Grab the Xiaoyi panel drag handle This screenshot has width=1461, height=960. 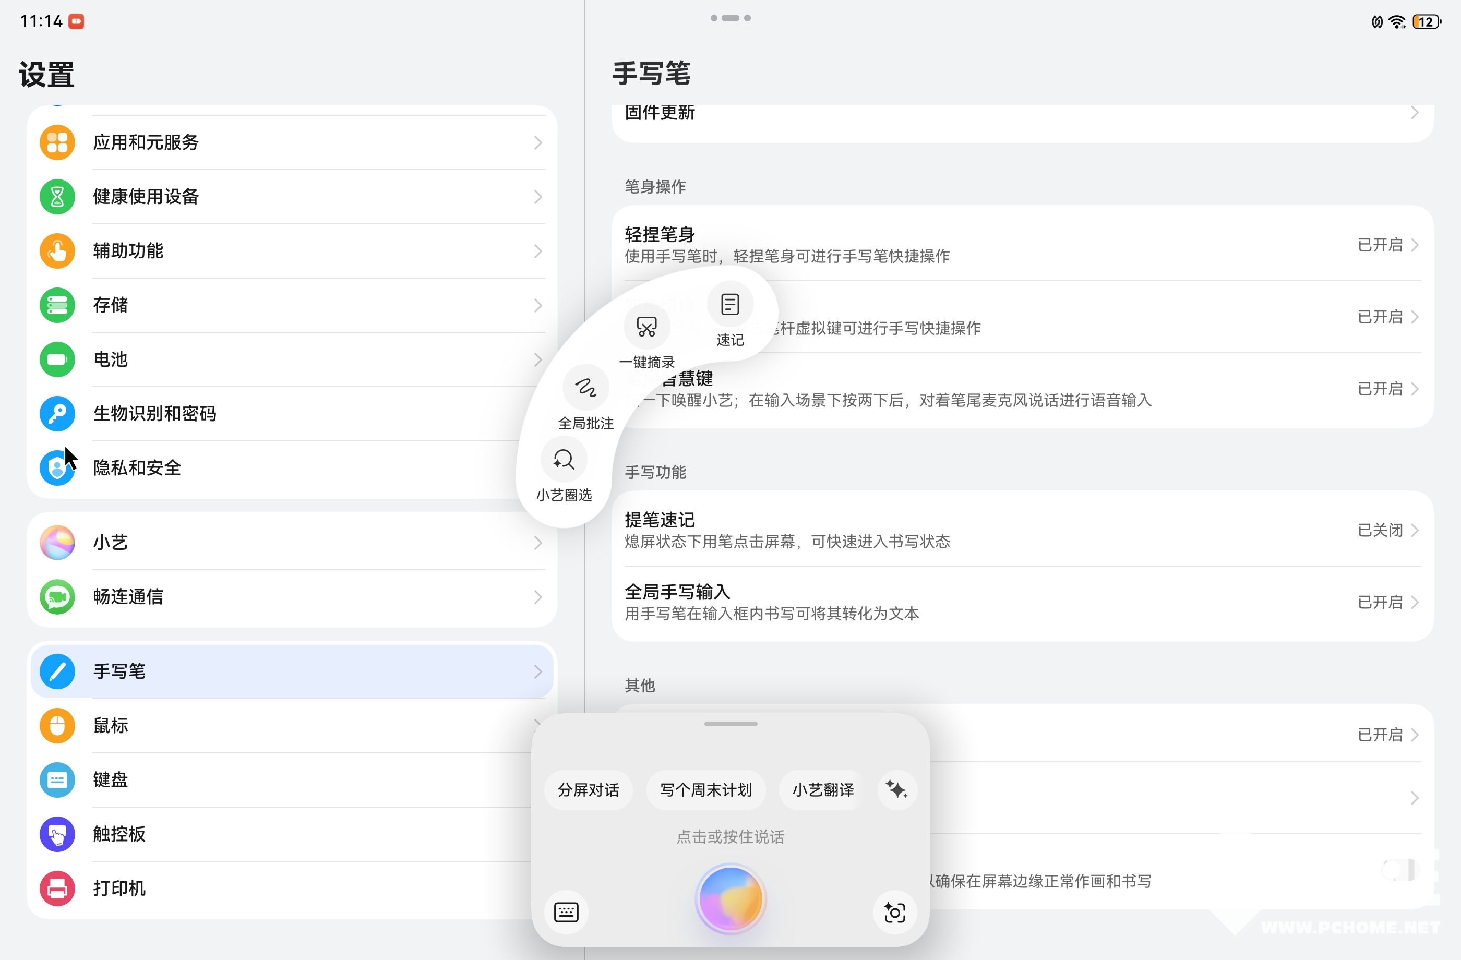coord(730,724)
